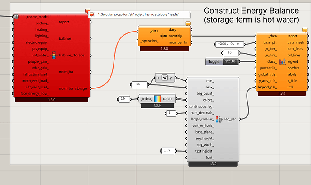The width and height of the screenshot is (311, 185).
Task: Click the -200, 0, 0 base point panel
Action: 229,44
